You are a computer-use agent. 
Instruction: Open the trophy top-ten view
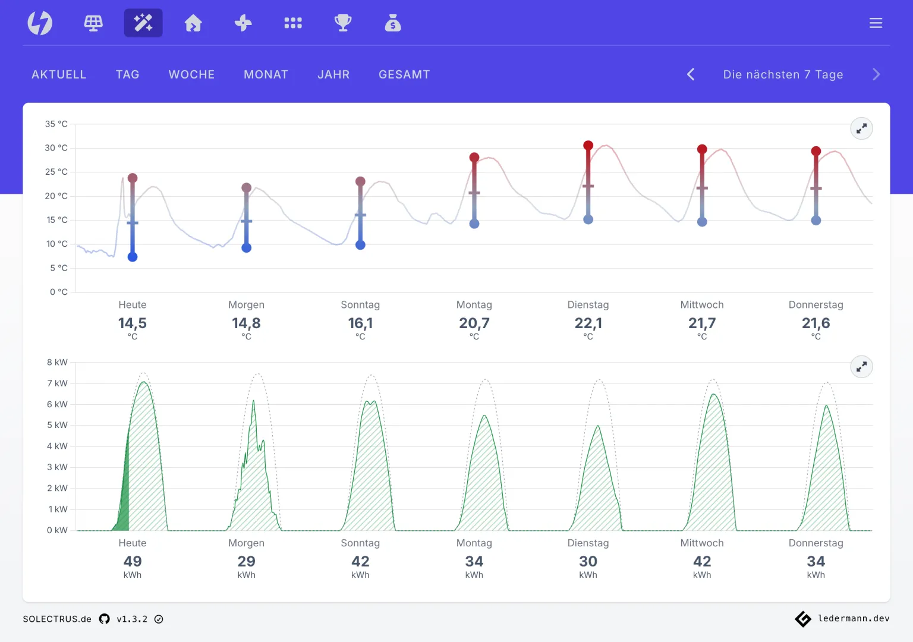343,23
